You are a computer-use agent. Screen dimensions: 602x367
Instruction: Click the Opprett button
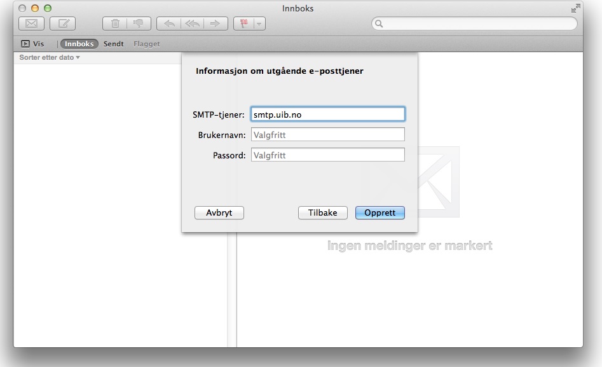coord(380,213)
